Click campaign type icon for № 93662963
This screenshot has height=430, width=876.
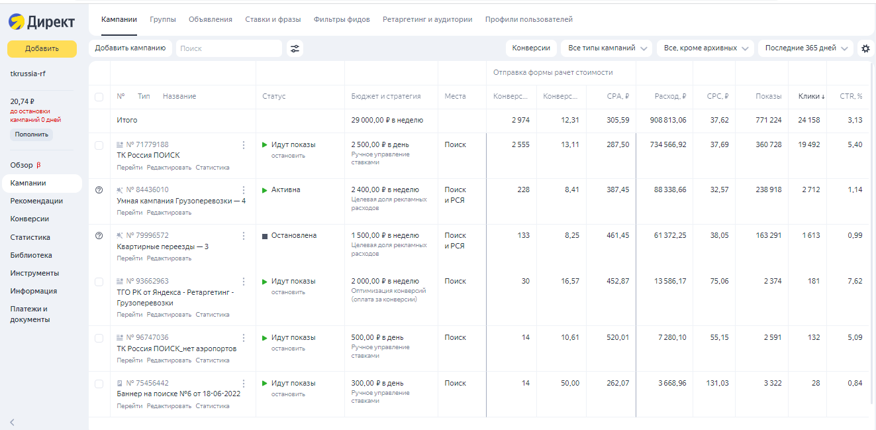[x=120, y=281]
